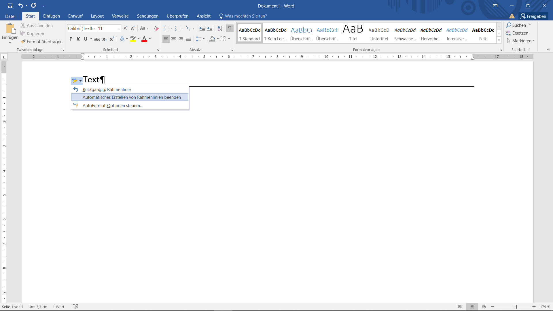The width and height of the screenshot is (553, 311).
Task: Toggle underline formatting U
Action: pyautogui.click(x=86, y=39)
